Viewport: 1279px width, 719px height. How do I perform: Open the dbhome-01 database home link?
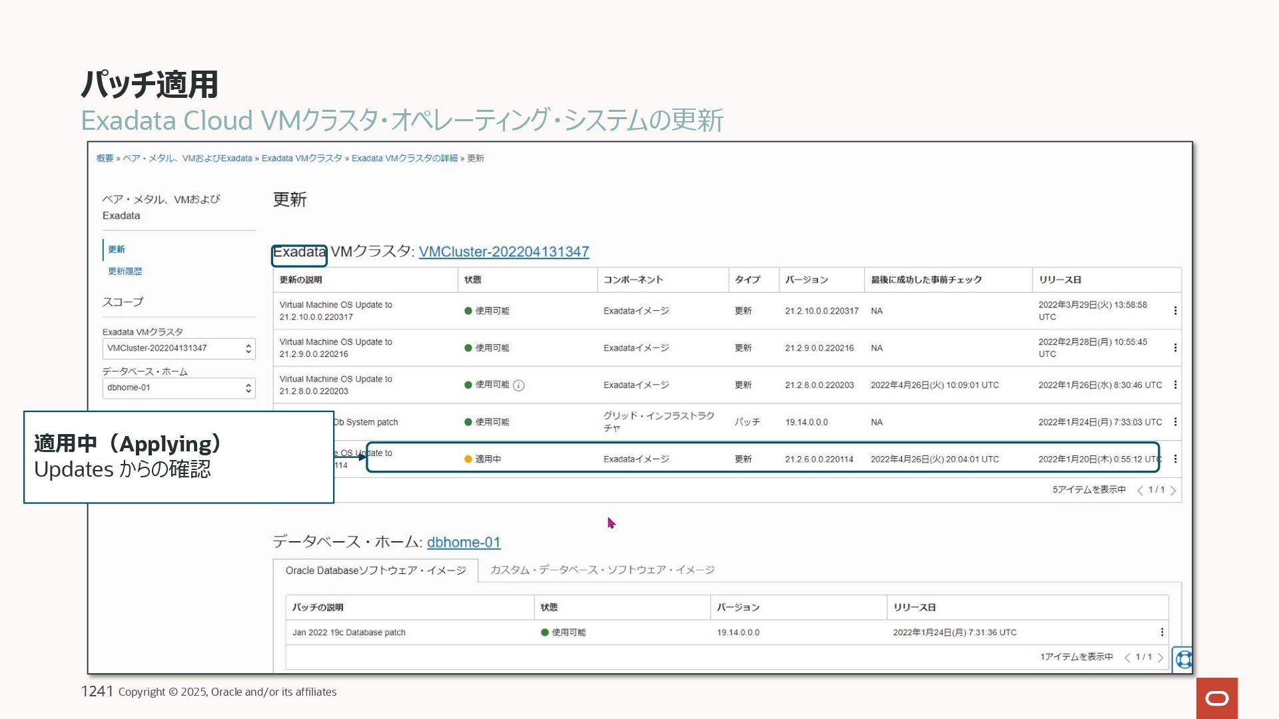[x=464, y=543]
